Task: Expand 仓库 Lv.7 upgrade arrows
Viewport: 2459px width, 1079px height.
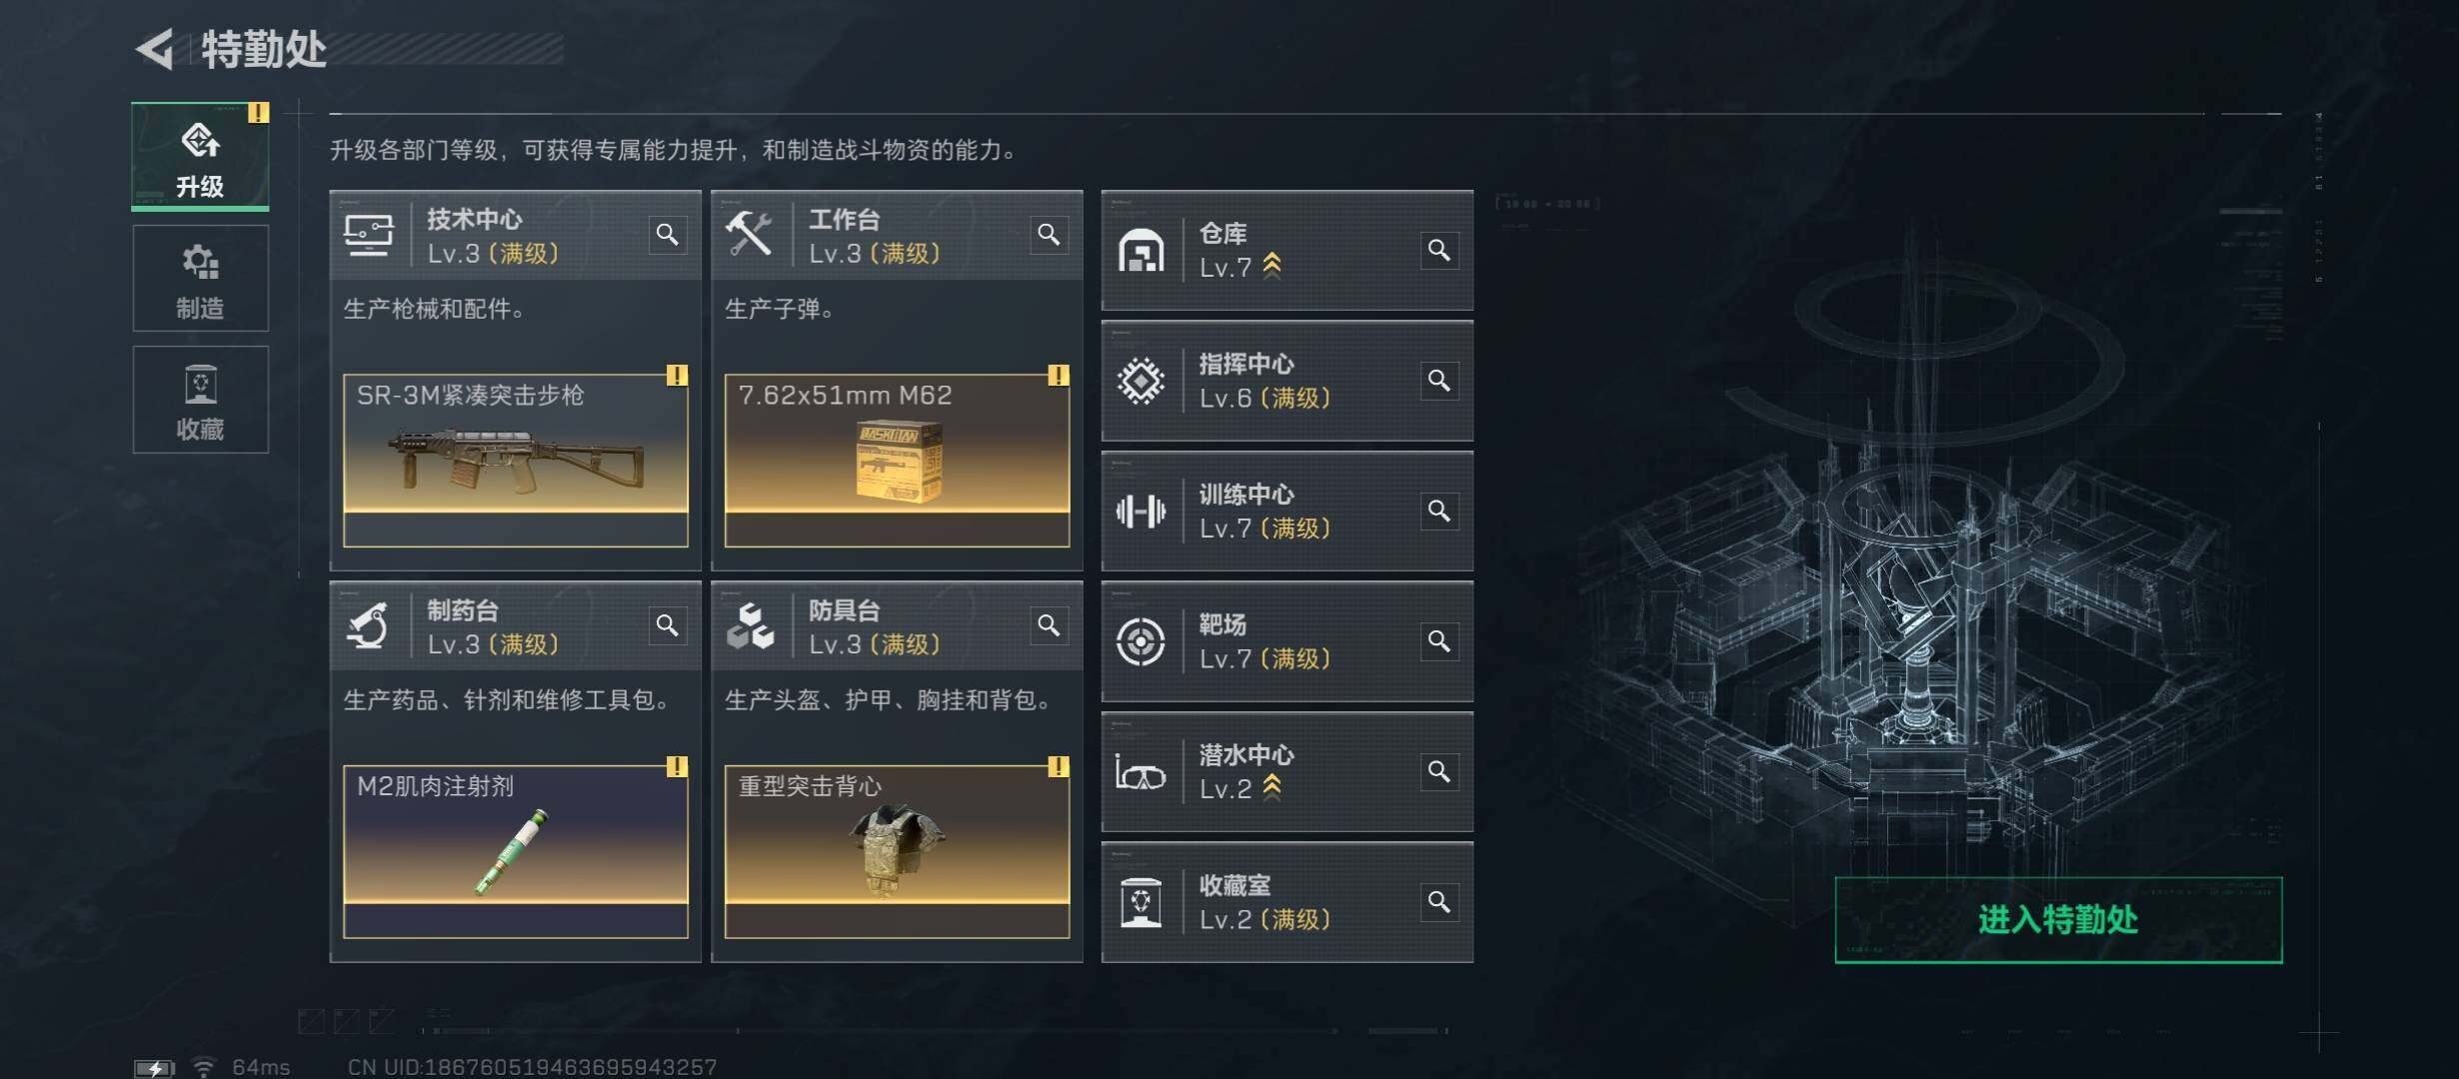Action: (1272, 266)
